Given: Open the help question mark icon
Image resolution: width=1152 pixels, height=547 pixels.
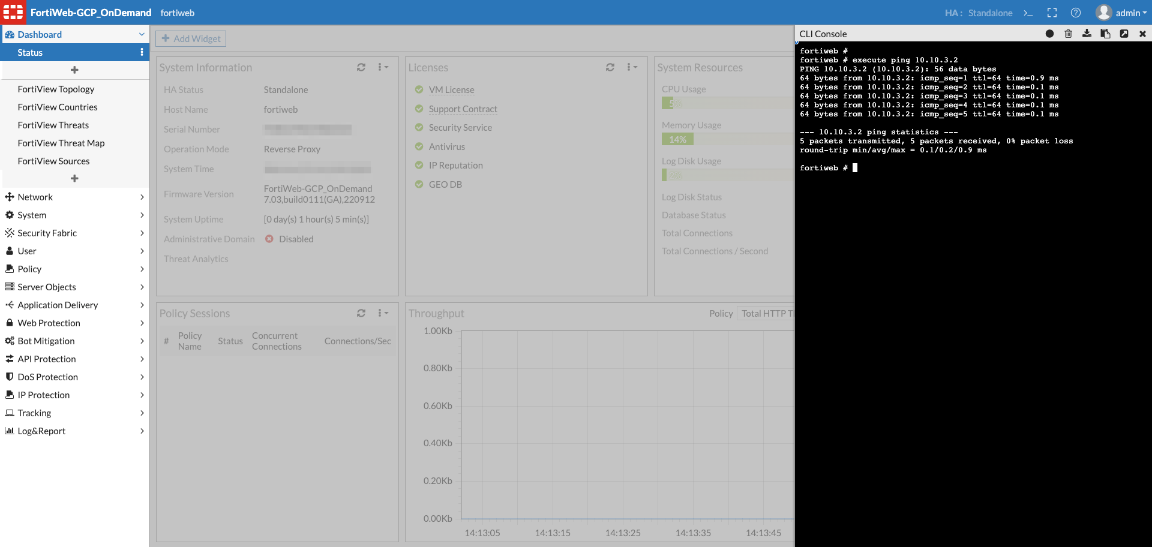Looking at the screenshot, I should pyautogui.click(x=1076, y=13).
